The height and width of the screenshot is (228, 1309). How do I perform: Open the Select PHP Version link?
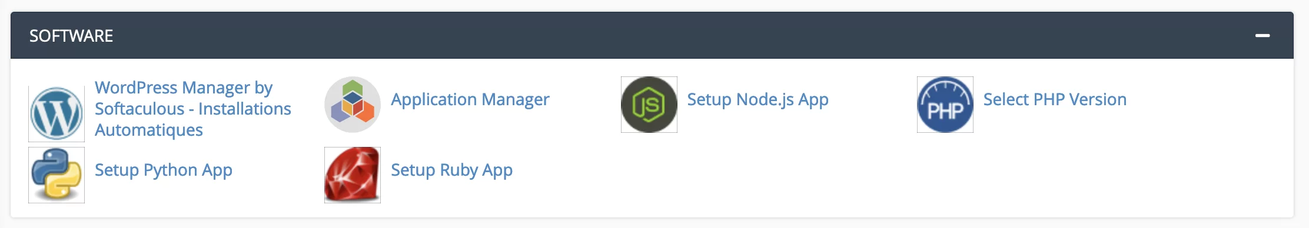pos(1055,99)
